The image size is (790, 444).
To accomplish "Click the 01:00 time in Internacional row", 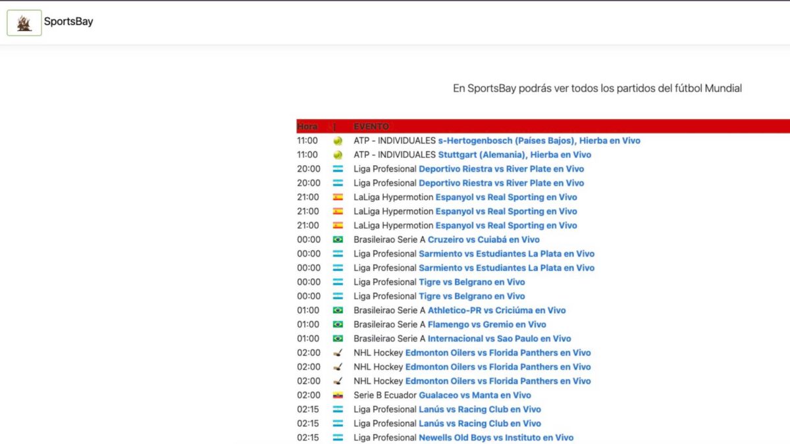I will [x=309, y=339].
